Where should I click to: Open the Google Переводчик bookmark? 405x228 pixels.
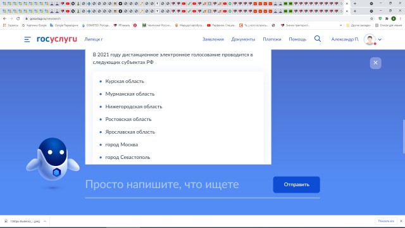click(x=64, y=25)
